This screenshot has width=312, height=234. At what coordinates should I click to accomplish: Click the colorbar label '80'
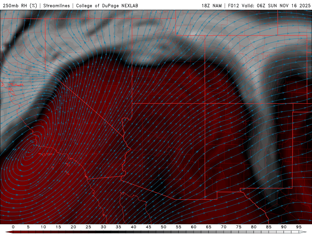(x=253, y=227)
